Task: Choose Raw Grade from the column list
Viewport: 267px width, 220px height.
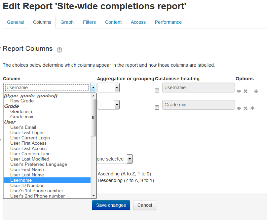Action: point(47,101)
